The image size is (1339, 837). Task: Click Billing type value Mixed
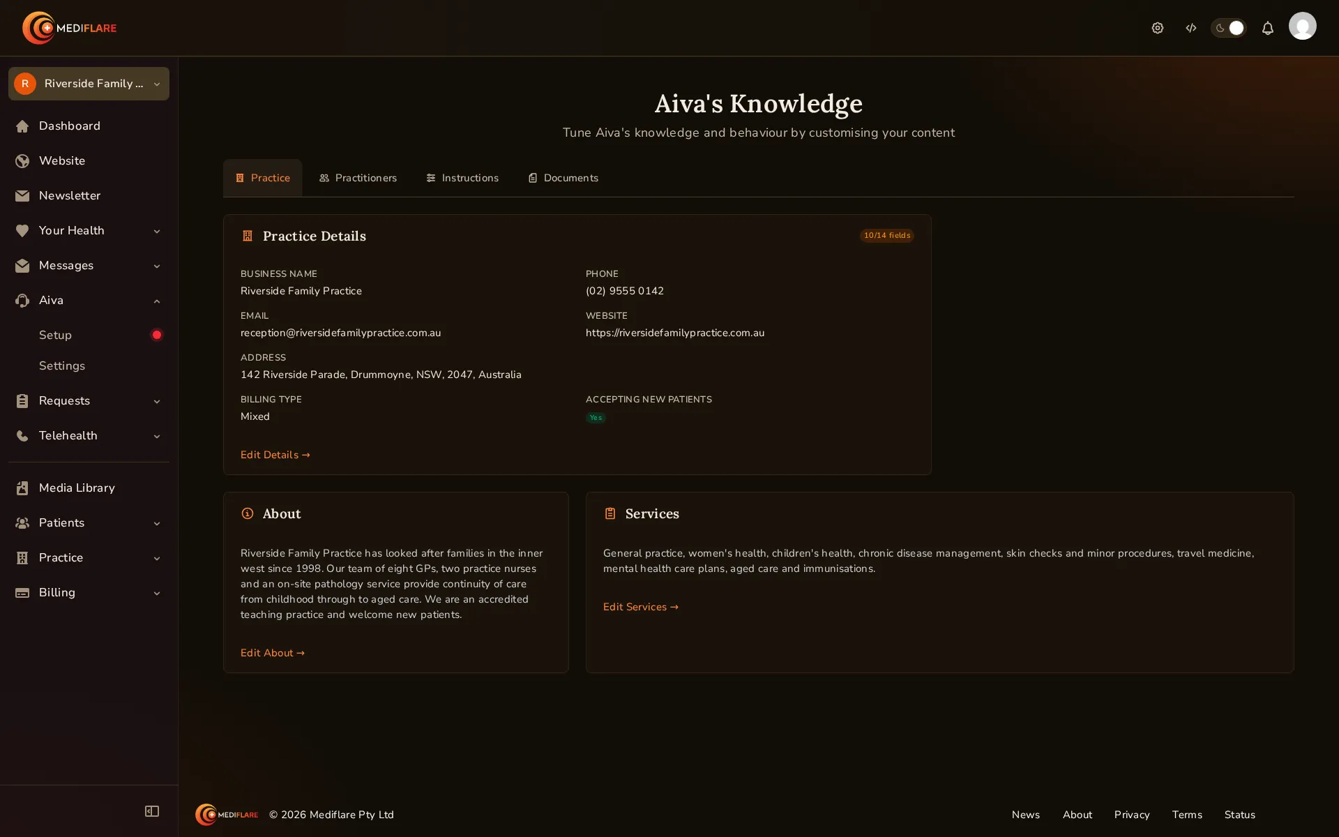[x=255, y=416]
